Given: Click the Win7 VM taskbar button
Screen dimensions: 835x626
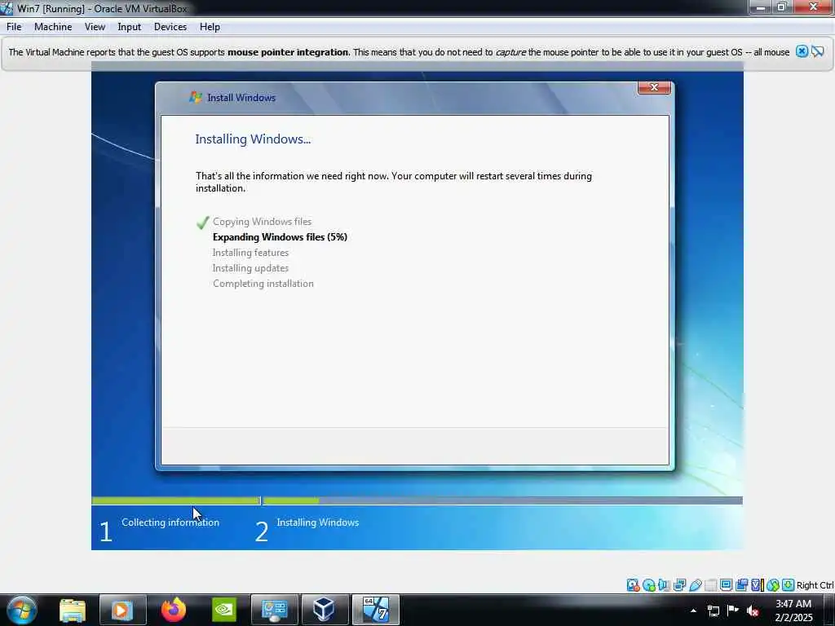Looking at the screenshot, I should pos(375,610).
